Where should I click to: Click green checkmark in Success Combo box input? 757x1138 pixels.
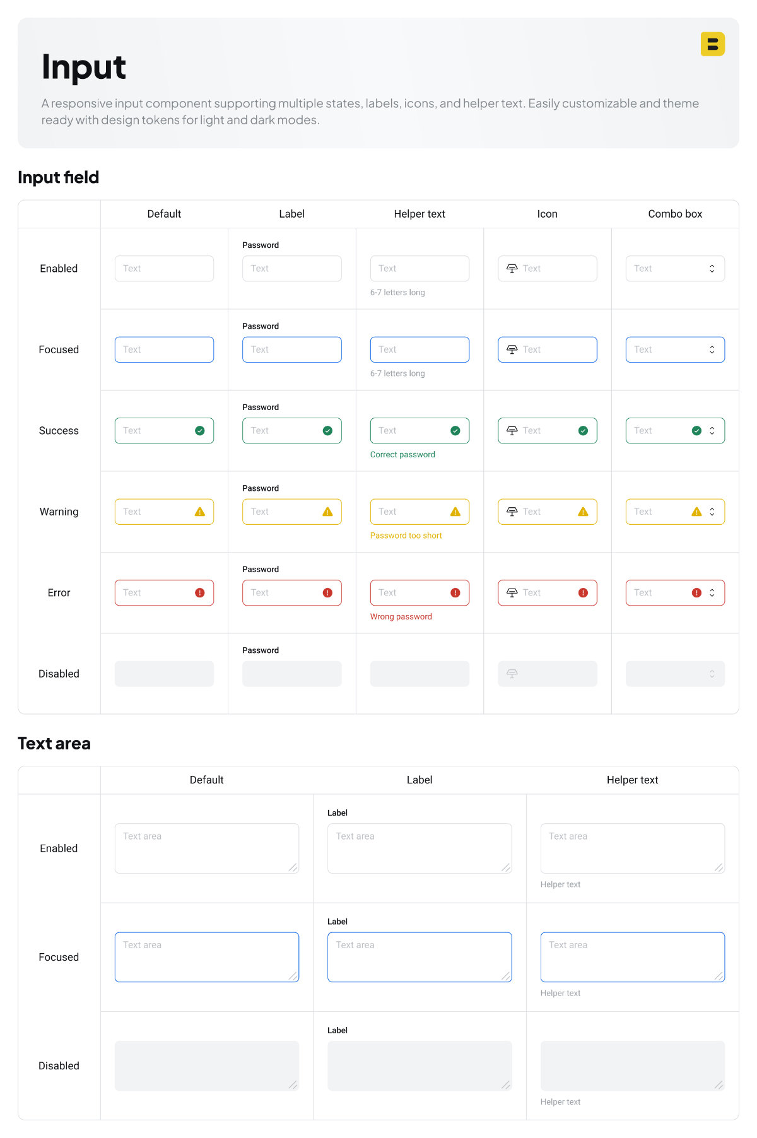point(696,431)
